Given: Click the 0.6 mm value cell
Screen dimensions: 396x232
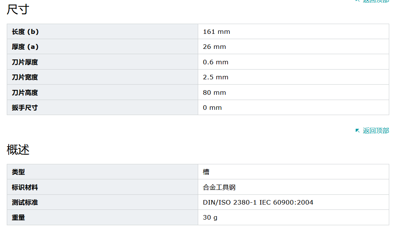Looking at the screenshot, I should pos(216,62).
